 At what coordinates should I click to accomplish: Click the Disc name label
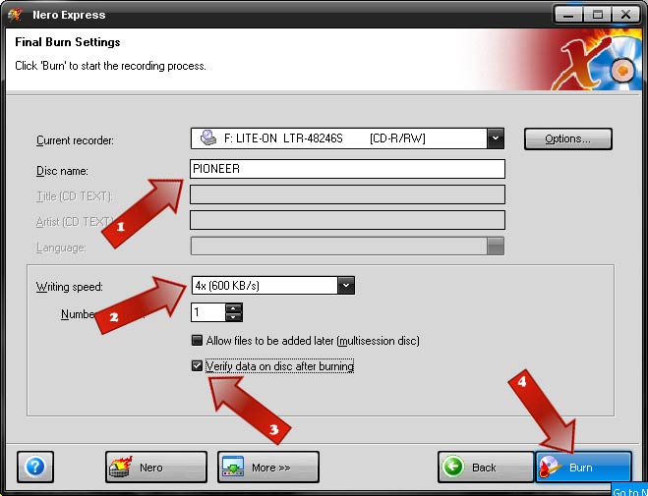(x=62, y=171)
